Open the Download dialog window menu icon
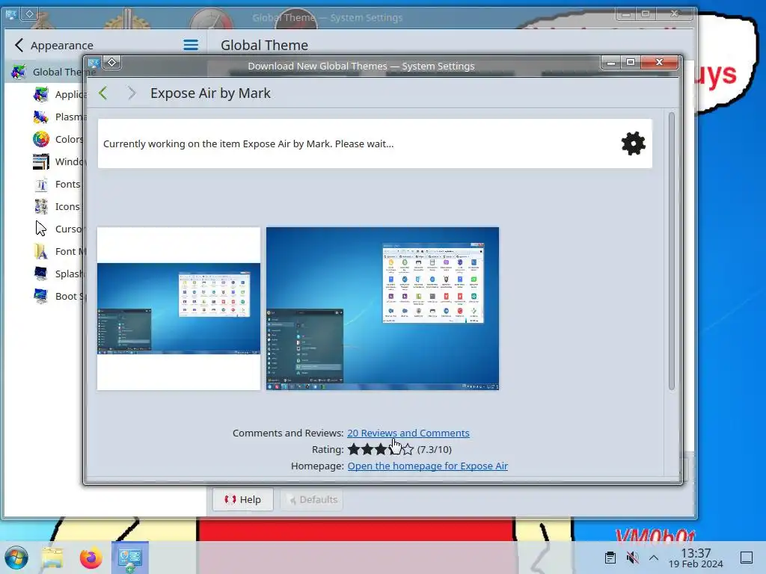 coord(94,63)
